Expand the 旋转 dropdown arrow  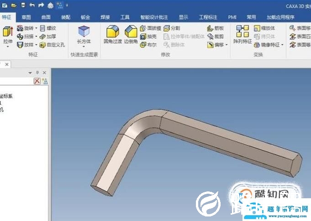tap(36, 28)
